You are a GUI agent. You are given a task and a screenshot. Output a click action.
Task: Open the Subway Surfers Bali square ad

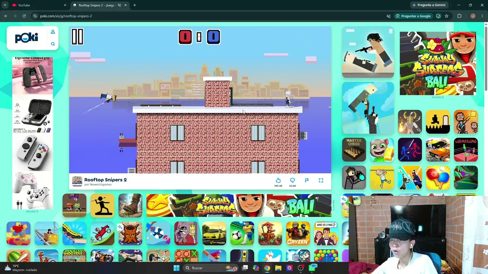438,63
